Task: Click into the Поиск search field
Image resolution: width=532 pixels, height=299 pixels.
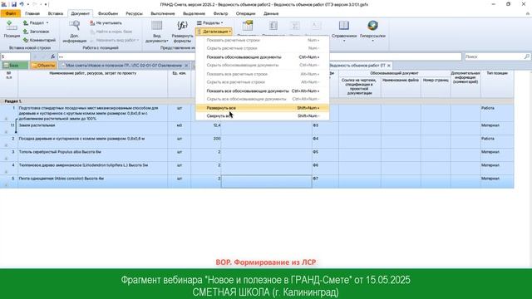Action: (494, 56)
